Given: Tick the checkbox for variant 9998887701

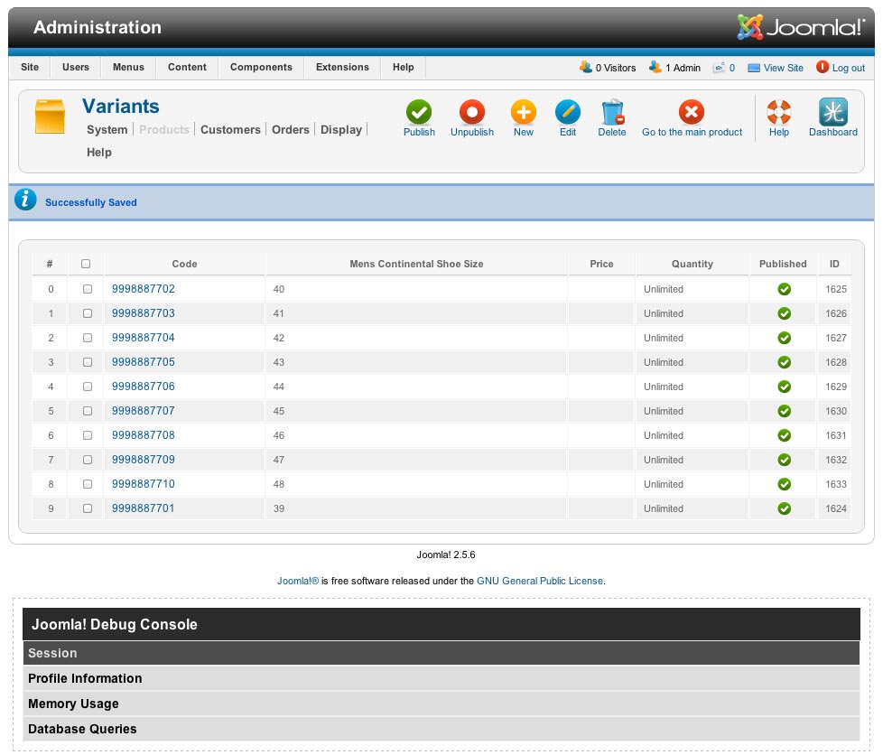Looking at the screenshot, I should click(88, 508).
